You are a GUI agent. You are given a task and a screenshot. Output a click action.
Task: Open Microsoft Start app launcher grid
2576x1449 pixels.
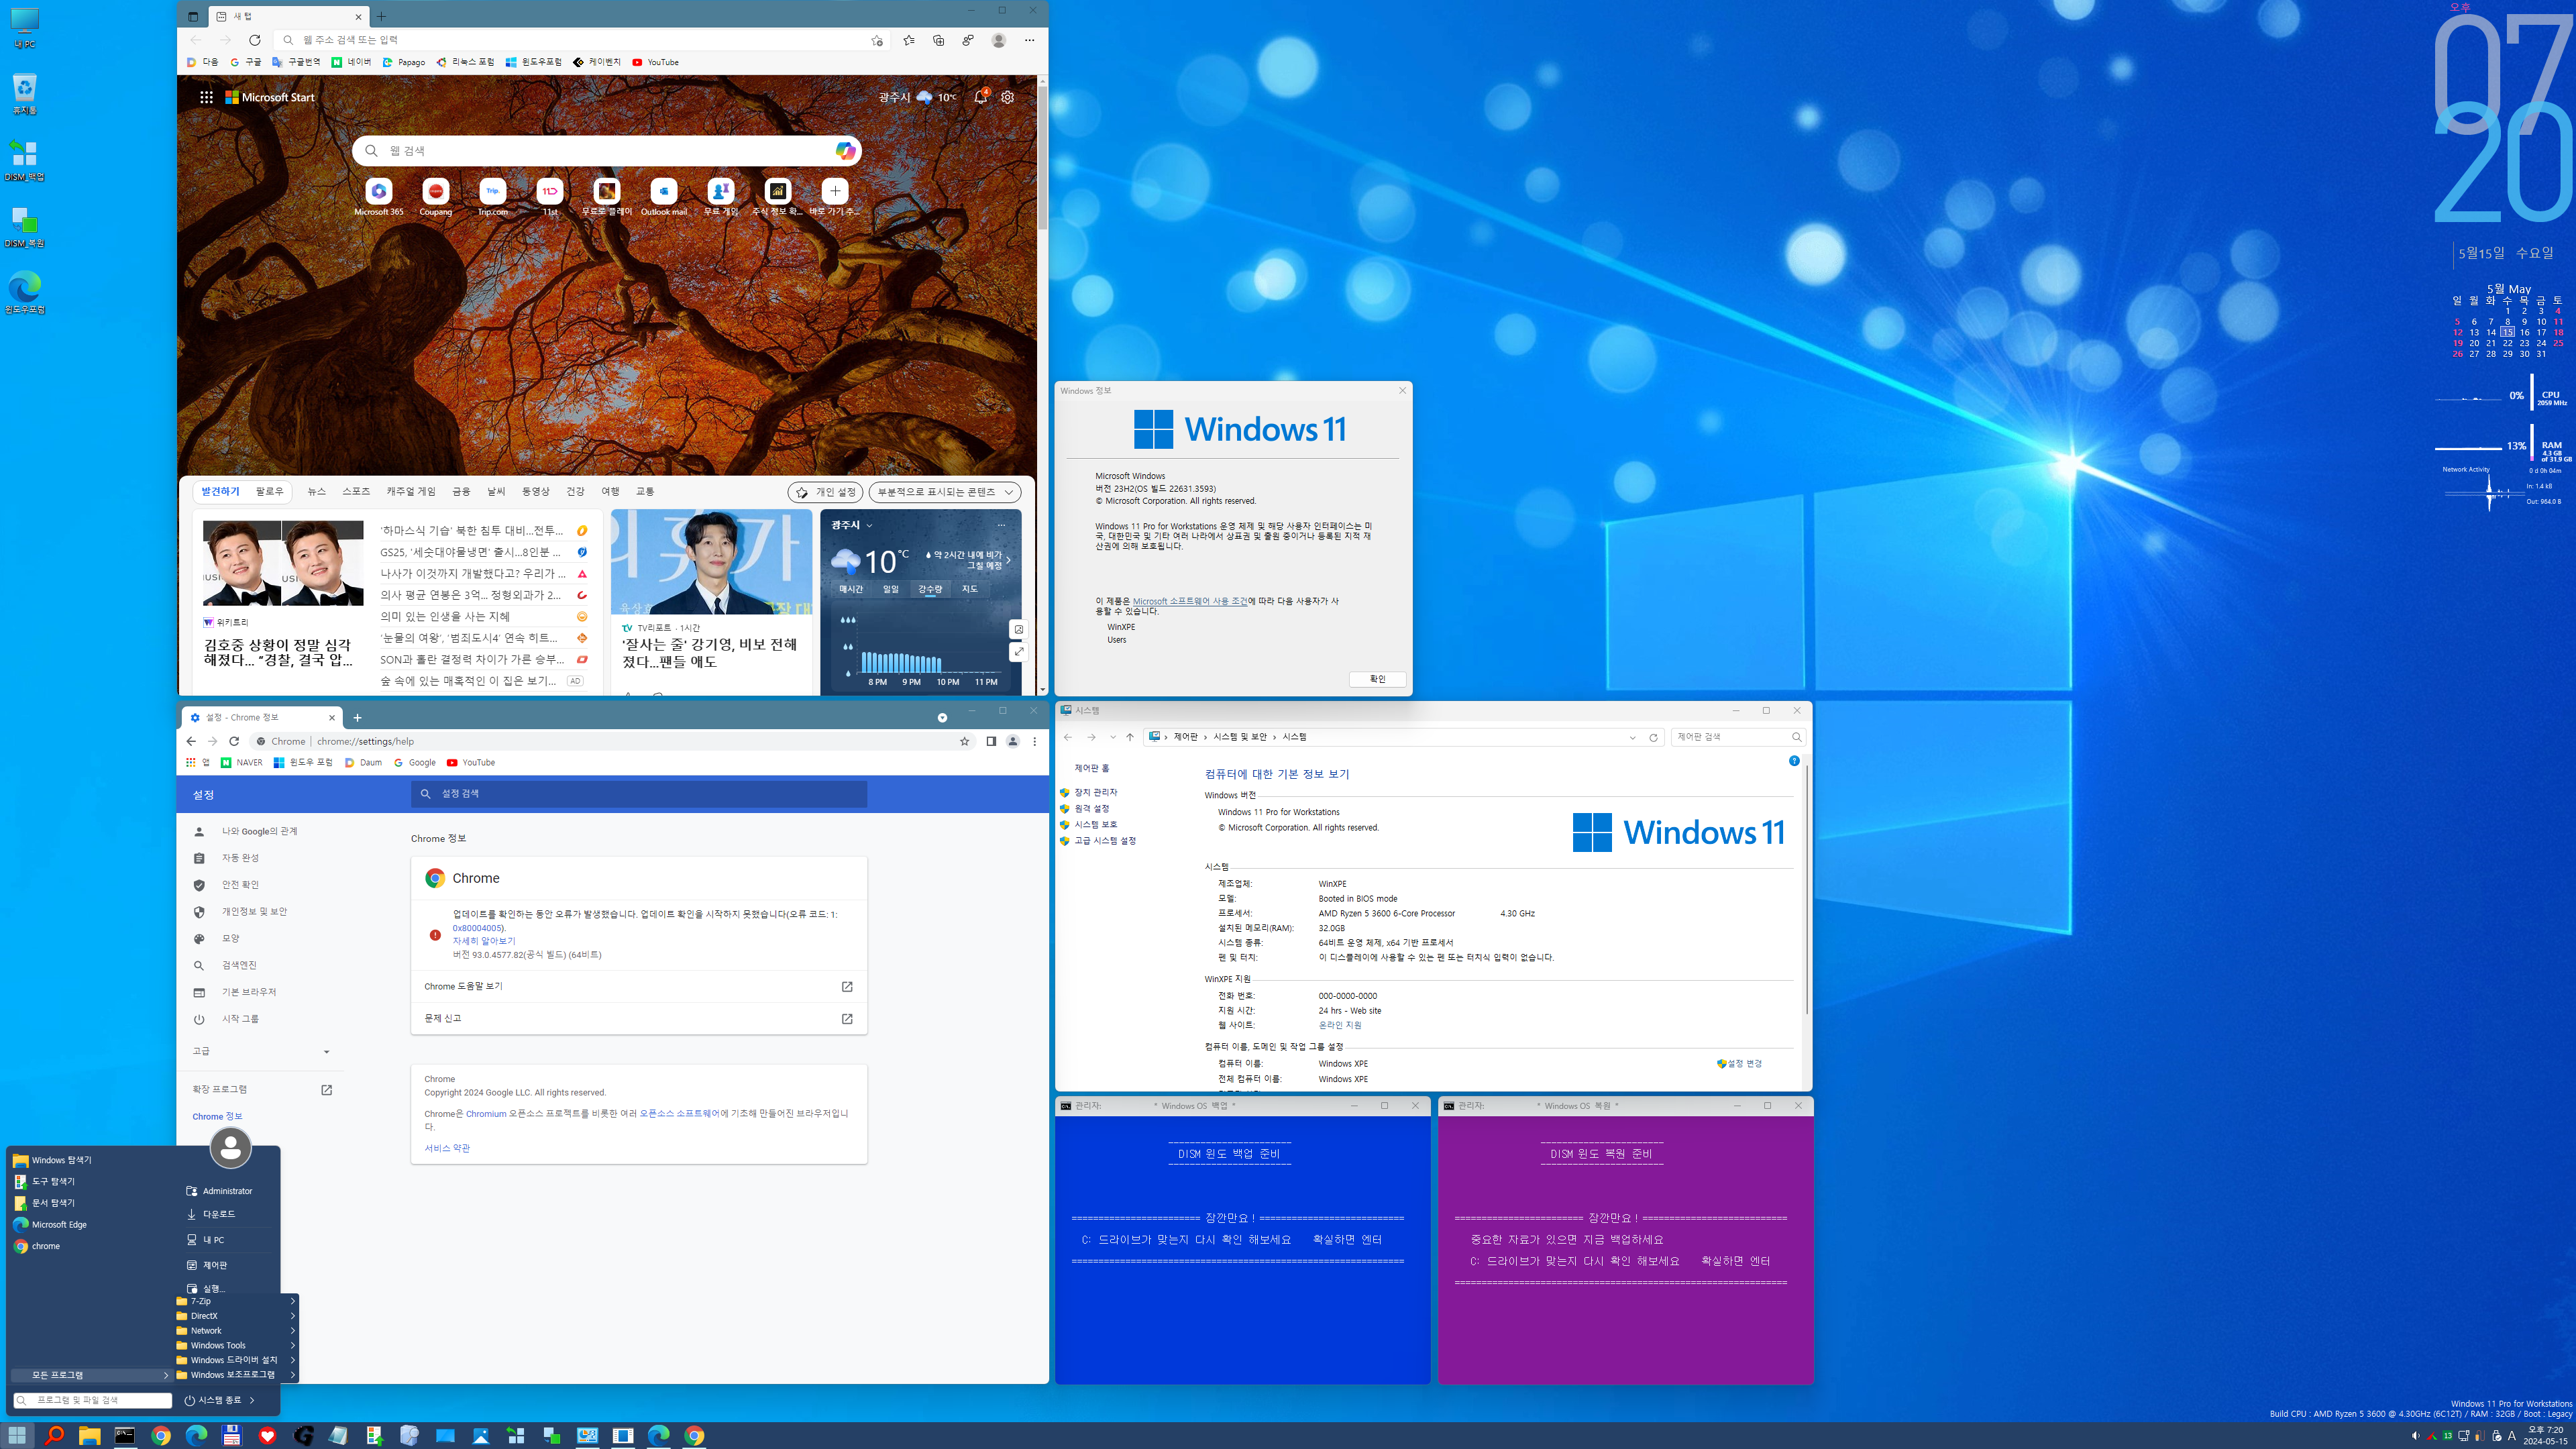pos(206,97)
